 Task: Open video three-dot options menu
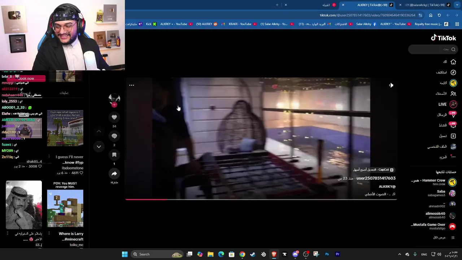(x=131, y=85)
